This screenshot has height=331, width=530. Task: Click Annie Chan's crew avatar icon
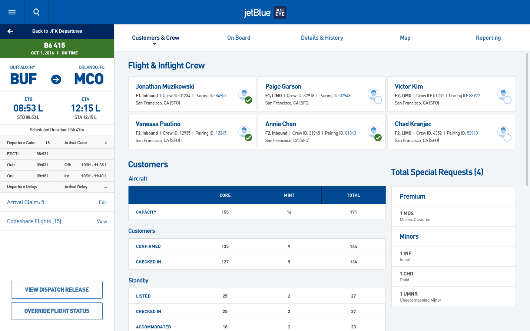pos(374,132)
